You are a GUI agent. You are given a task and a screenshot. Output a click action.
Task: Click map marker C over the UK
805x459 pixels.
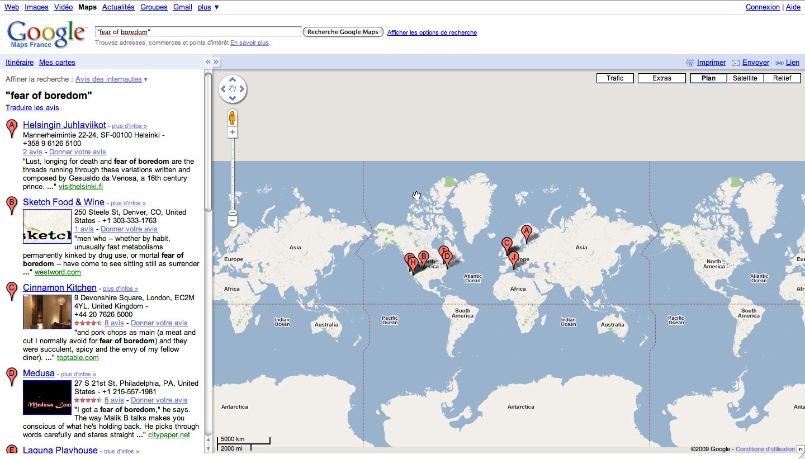[507, 245]
